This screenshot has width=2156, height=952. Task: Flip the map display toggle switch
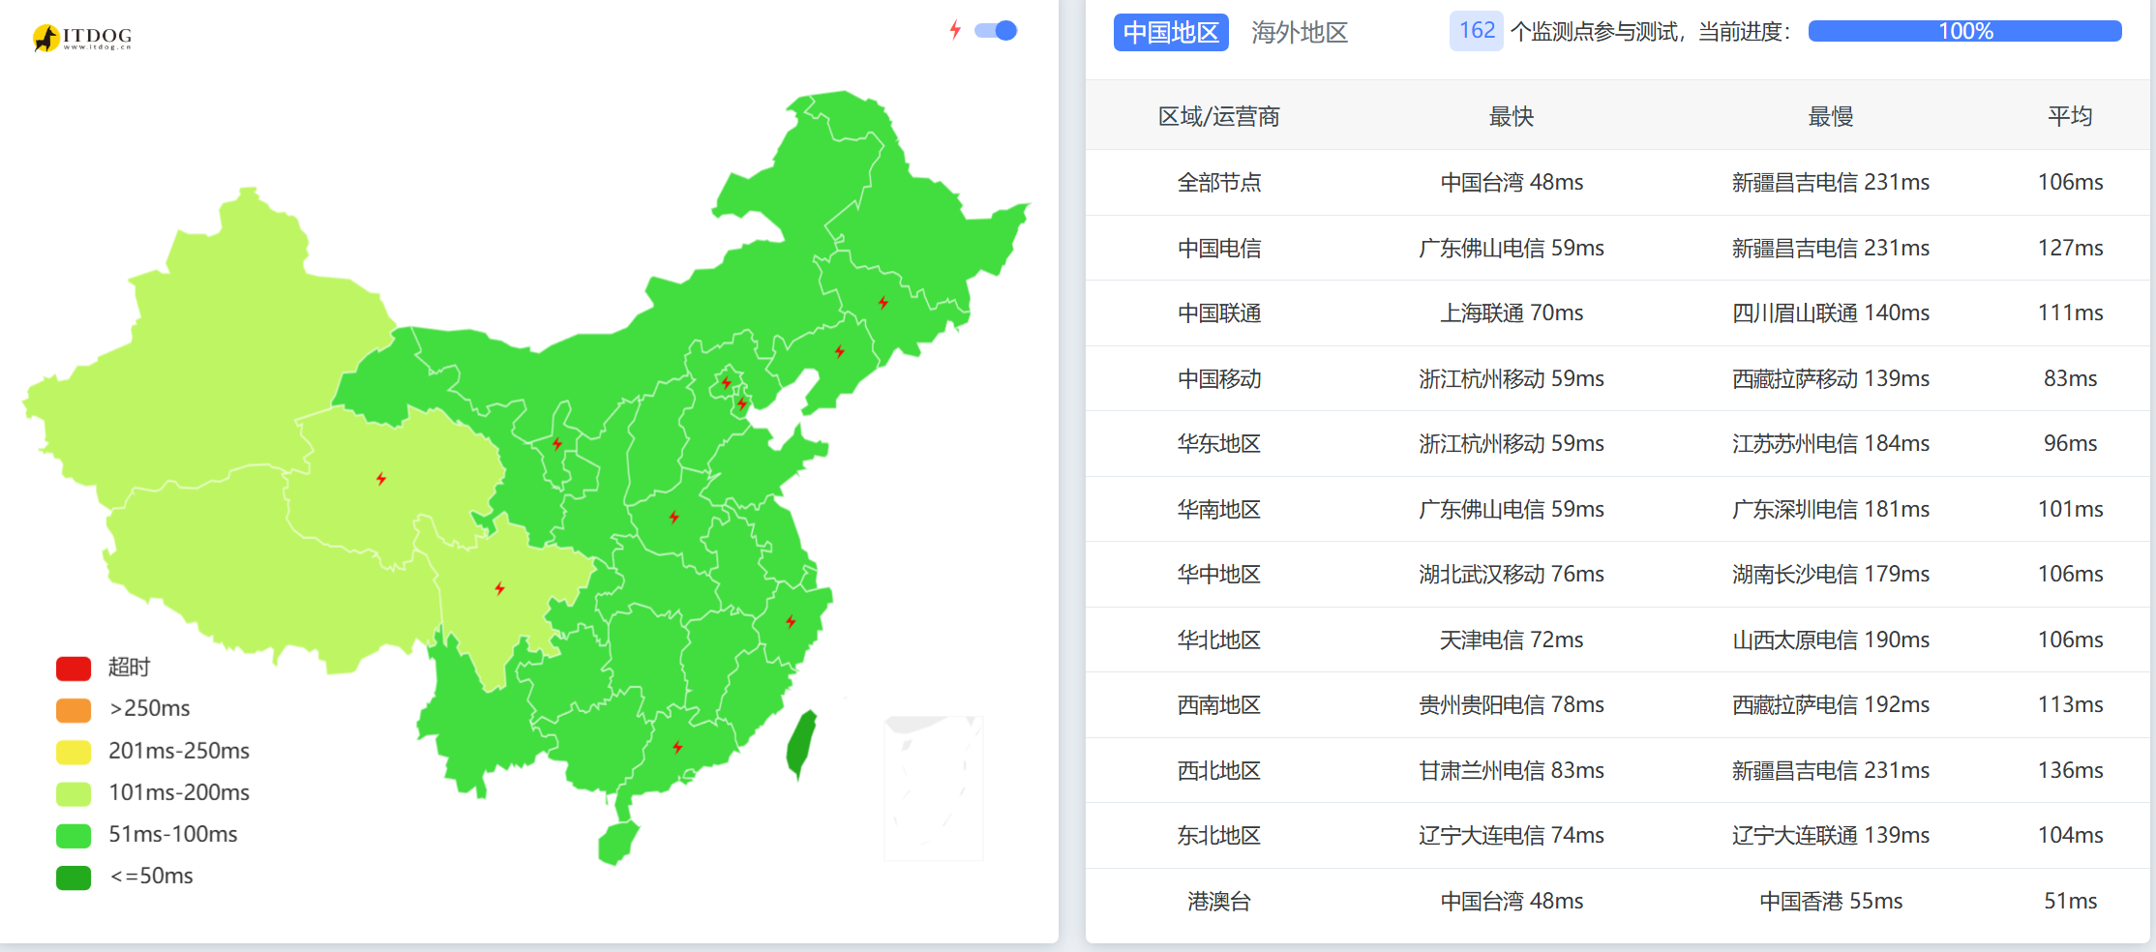point(997,30)
